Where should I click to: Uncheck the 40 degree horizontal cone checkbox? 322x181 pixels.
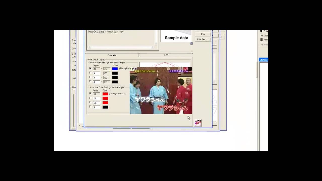pyautogui.click(x=90, y=94)
